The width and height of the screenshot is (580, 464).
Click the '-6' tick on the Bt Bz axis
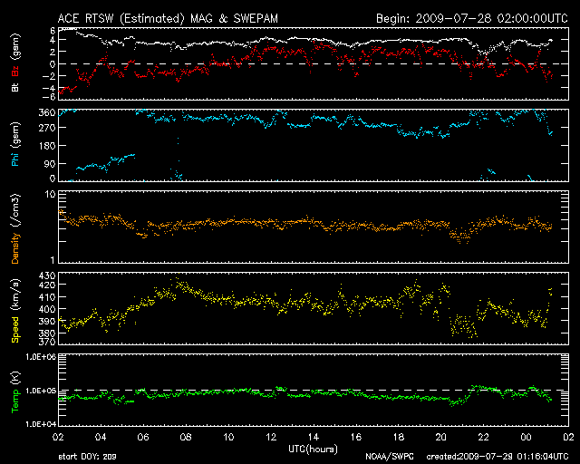[x=51, y=97]
